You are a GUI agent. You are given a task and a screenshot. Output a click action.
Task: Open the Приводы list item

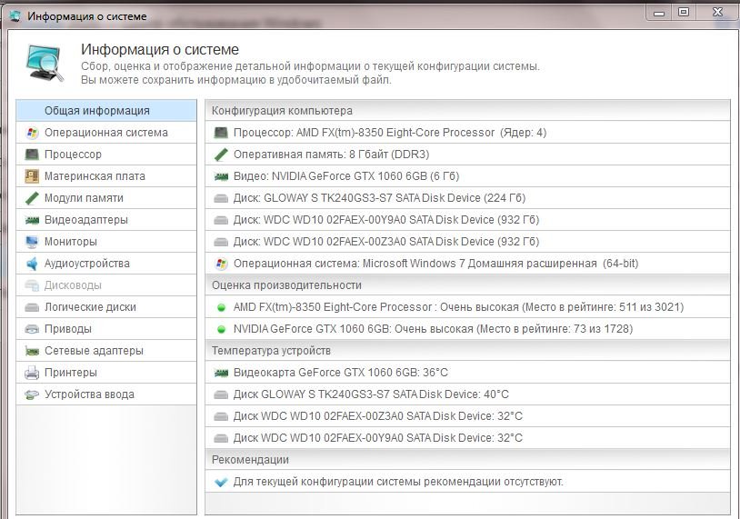coord(106,328)
